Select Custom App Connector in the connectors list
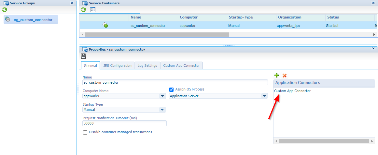Image resolution: width=378 pixels, height=155 pixels. pos(292,91)
